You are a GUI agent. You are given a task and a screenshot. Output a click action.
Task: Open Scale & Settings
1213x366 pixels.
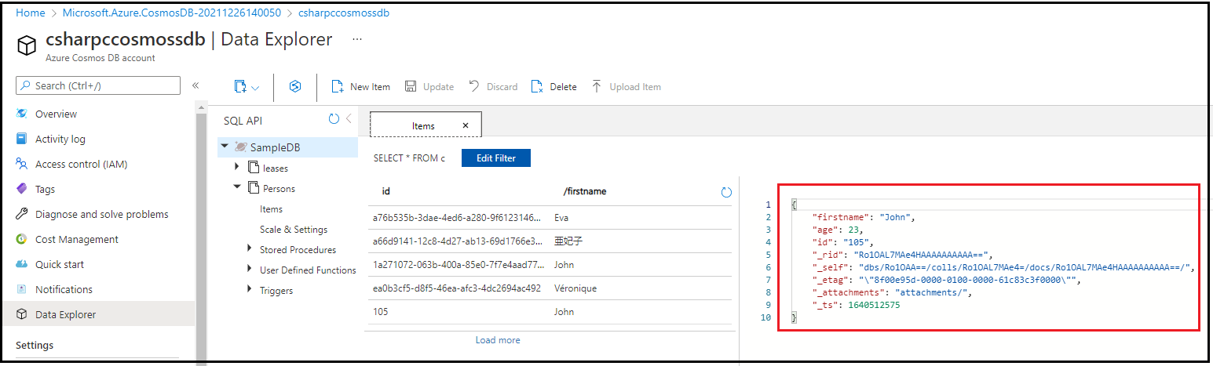[x=293, y=230]
